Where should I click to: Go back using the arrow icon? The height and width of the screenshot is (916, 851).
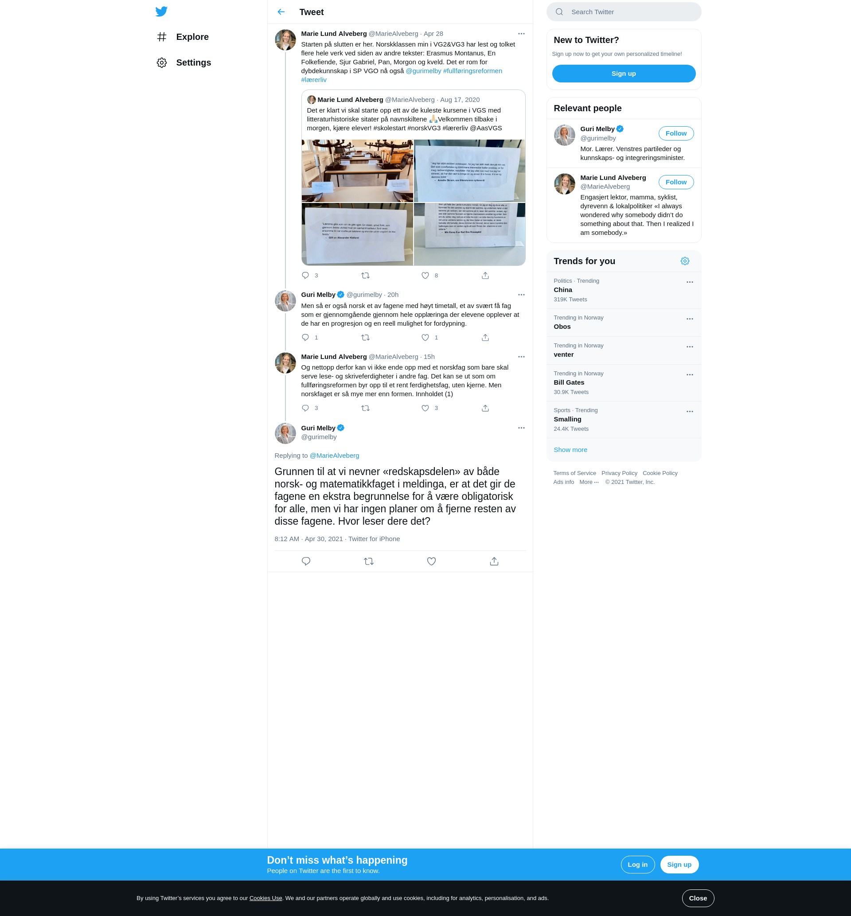pos(281,12)
